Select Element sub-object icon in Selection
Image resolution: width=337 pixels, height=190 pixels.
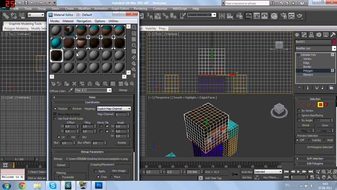[x=326, y=104]
